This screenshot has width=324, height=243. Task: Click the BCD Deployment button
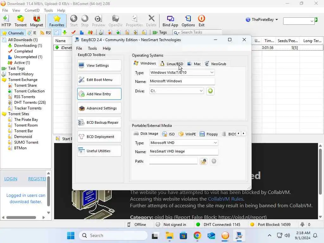pyautogui.click(x=99, y=137)
